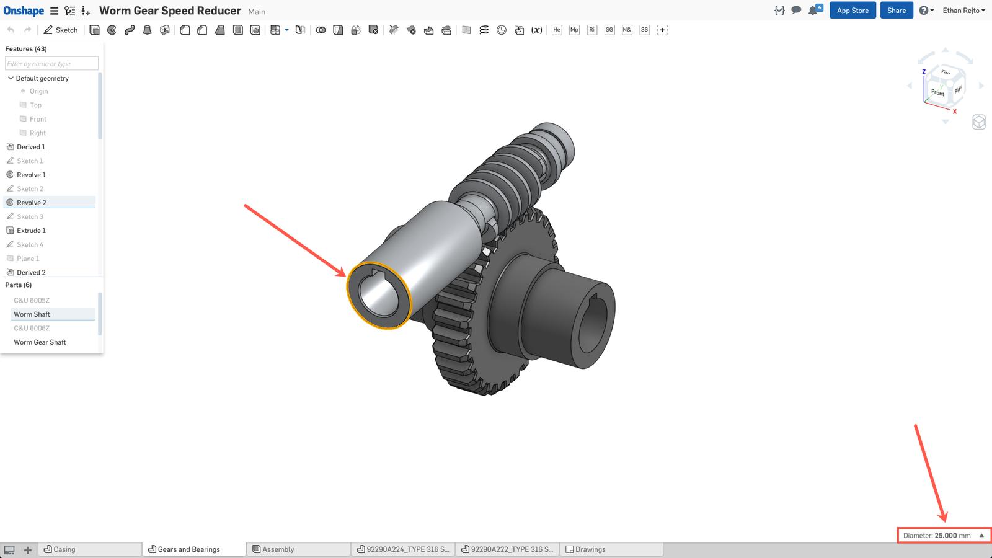Pick the Loft tool icon
The width and height of the screenshot is (992, 558).
147,30
